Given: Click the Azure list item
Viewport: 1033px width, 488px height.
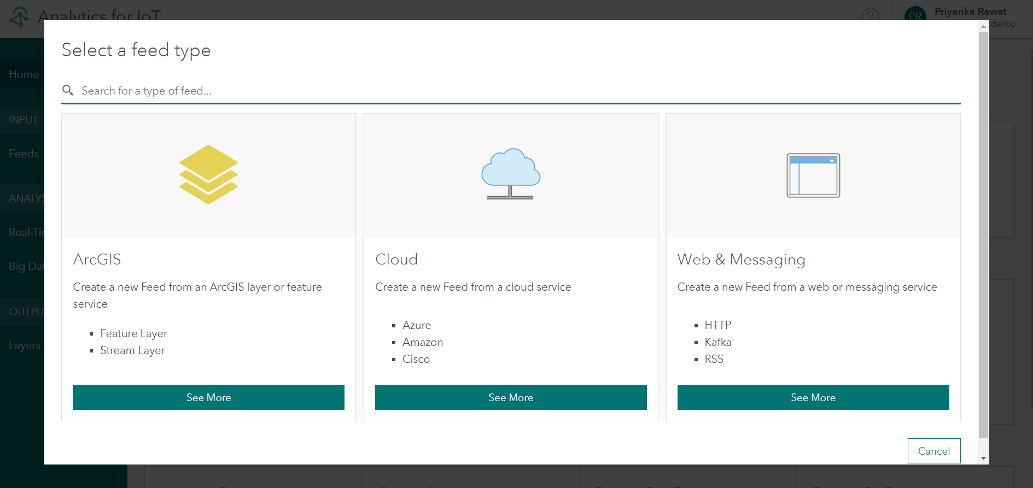Looking at the screenshot, I should 417,325.
